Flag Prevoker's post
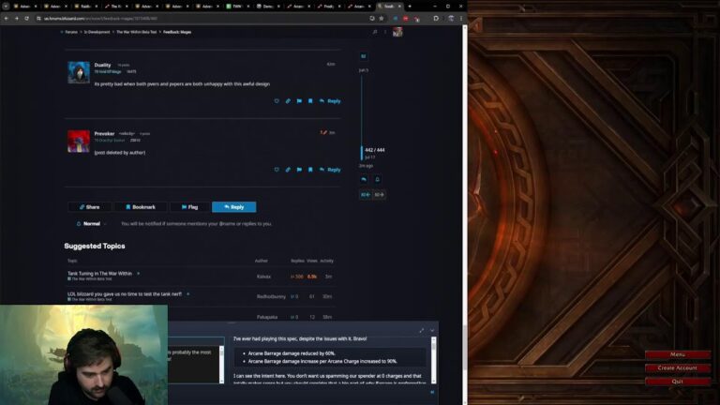 tap(299, 170)
